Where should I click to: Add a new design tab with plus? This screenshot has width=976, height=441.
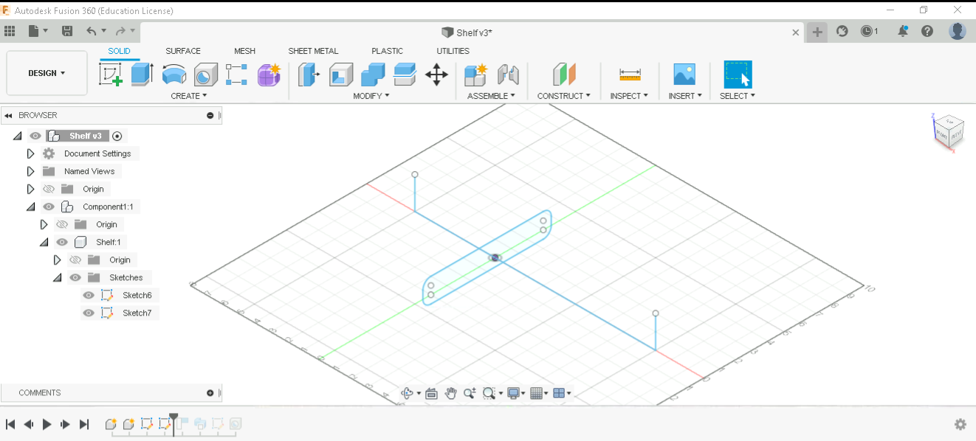pyautogui.click(x=817, y=32)
